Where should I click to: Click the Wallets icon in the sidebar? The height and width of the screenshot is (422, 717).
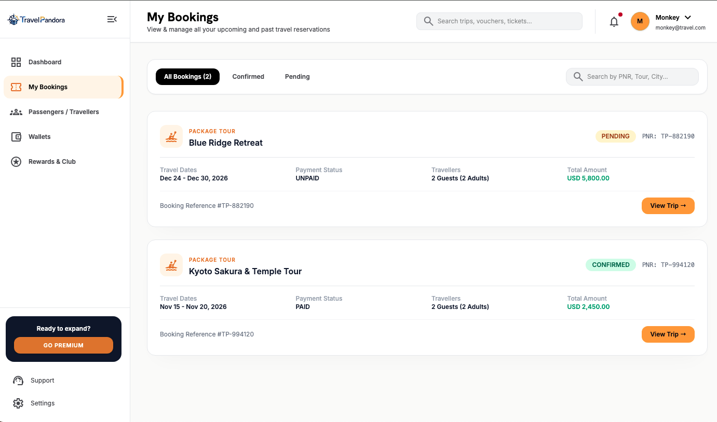[x=16, y=137]
